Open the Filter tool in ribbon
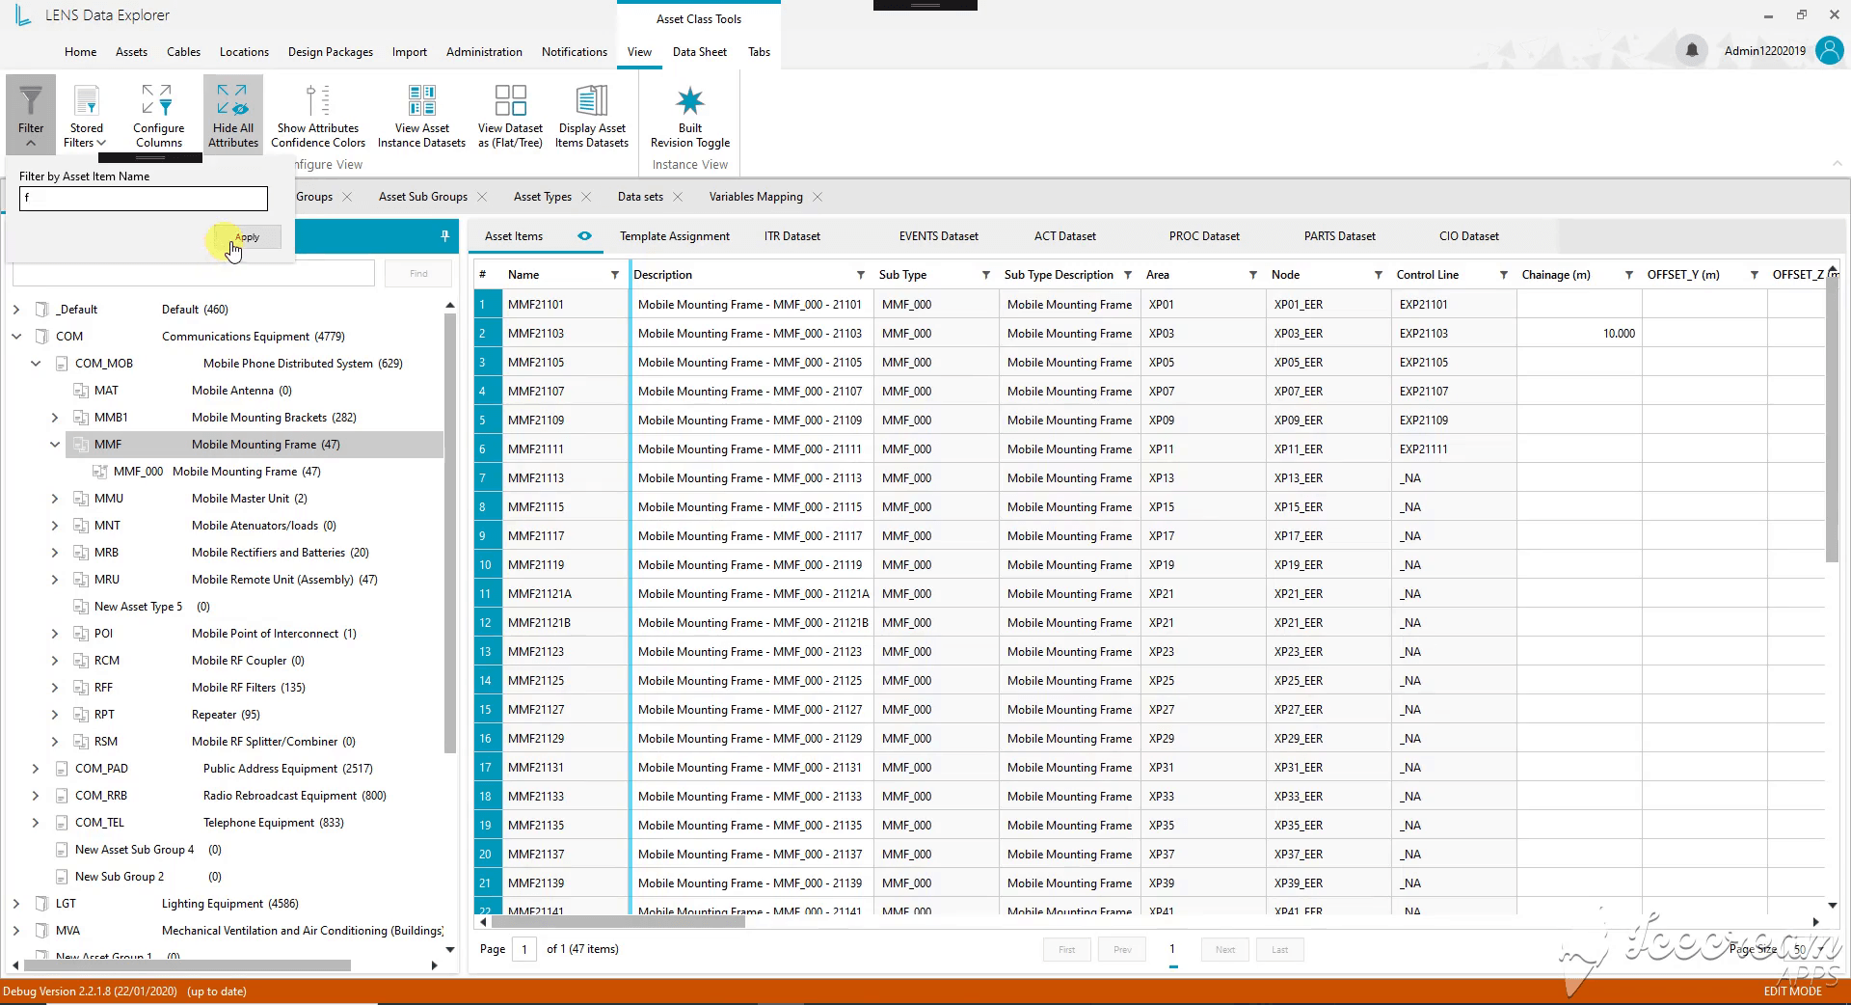 pyautogui.click(x=31, y=114)
